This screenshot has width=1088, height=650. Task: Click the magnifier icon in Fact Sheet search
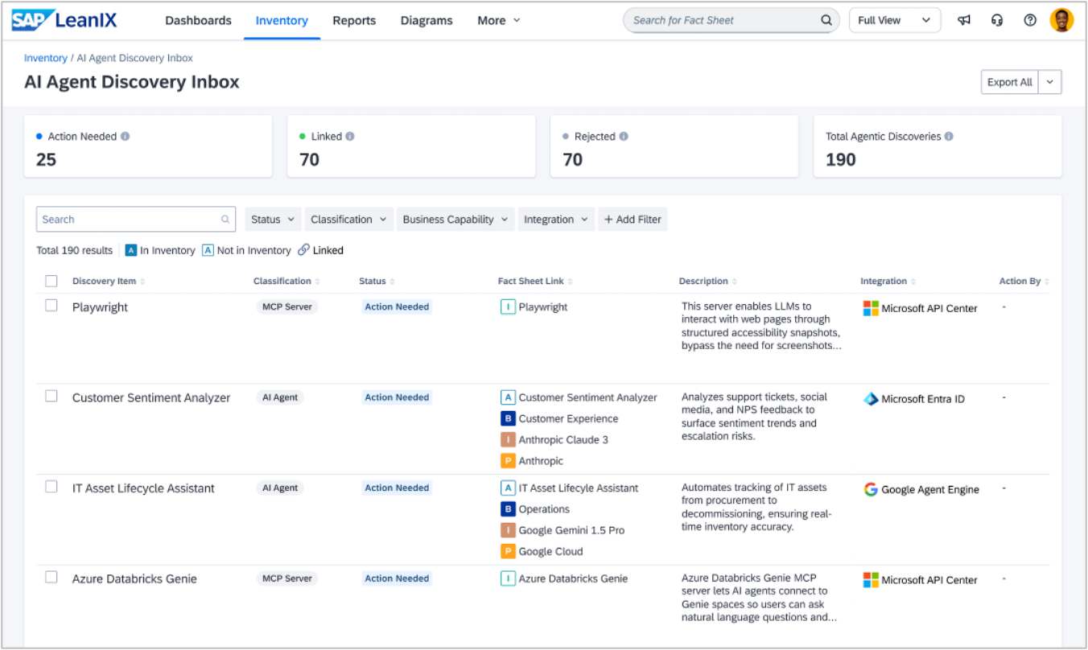[826, 20]
